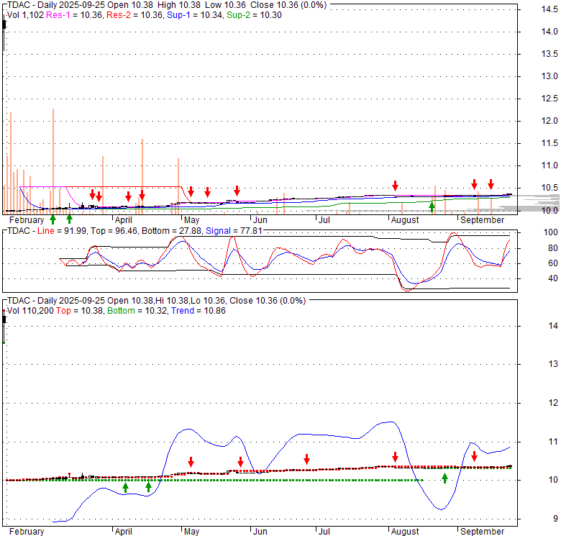The image size is (561, 536).
Task: Click the 'August' axis label of the top chart
Action: 405,220
